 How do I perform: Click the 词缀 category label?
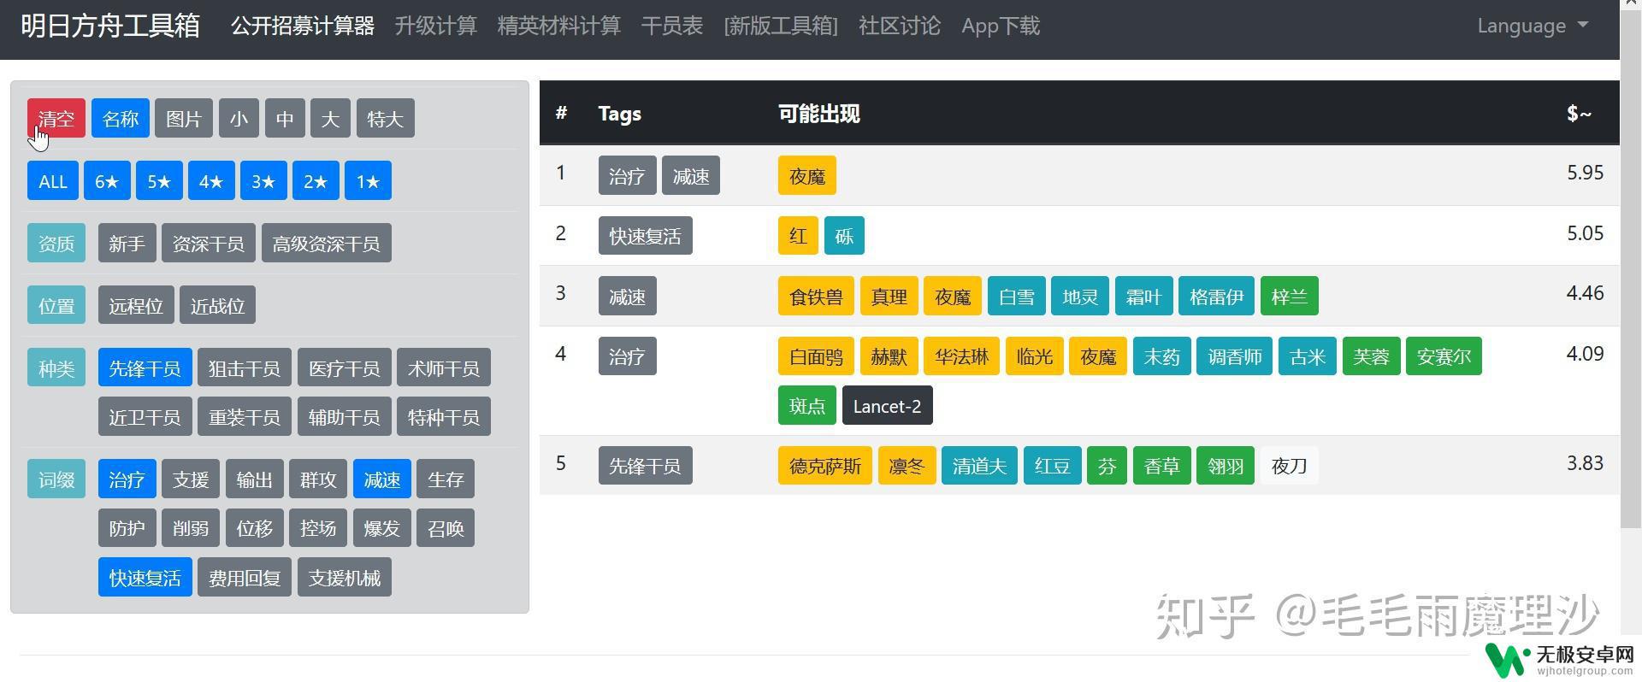point(56,479)
